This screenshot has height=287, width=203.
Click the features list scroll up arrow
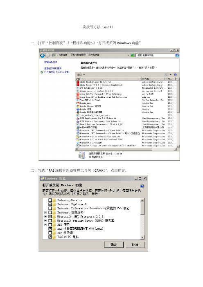[142, 200]
